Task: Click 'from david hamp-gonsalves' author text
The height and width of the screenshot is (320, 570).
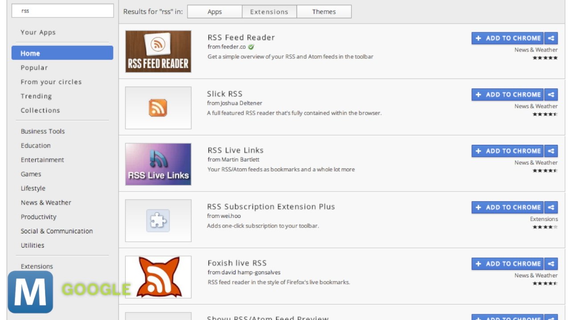Action: click(244, 272)
